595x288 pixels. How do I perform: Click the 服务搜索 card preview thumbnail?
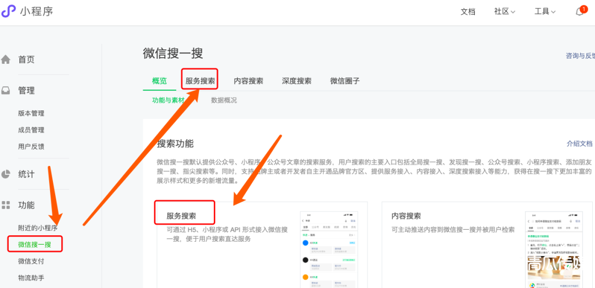[x=329, y=248]
